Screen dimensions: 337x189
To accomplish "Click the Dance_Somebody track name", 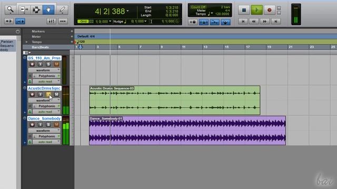I will coord(44,119).
